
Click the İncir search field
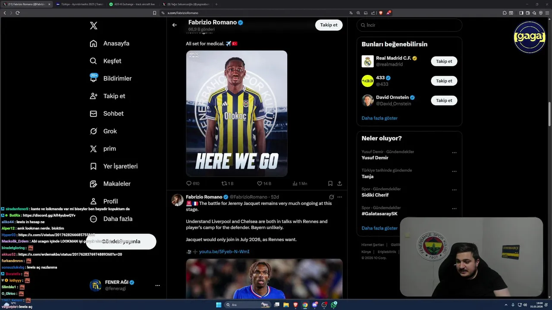pos(409,25)
